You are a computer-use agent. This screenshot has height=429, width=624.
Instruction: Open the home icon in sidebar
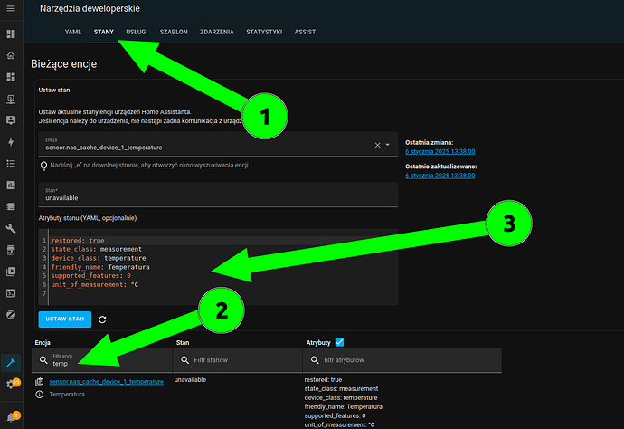[x=11, y=55]
